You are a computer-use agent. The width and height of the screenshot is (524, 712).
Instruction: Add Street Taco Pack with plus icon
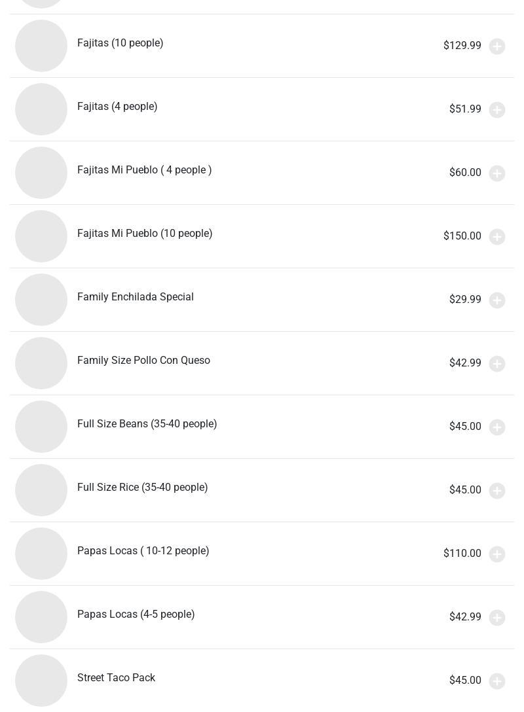point(496,681)
